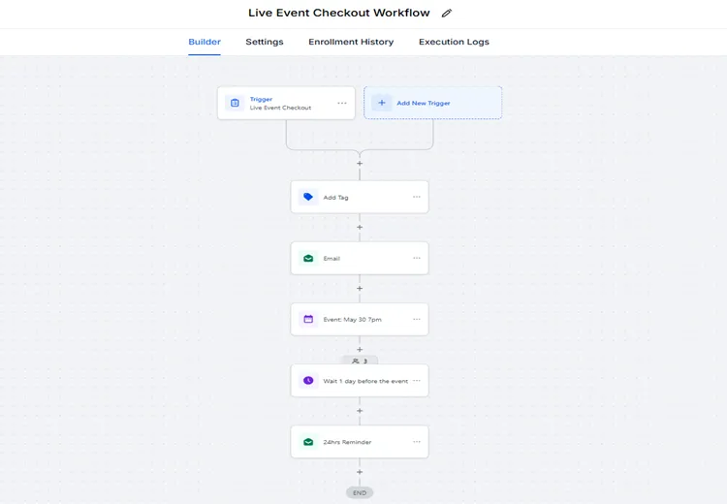Open the Add Tag node options menu

(x=417, y=197)
